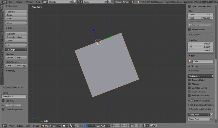Open Plane_Pivot dropdown in Transform Orientations panel
Screen dimensions: 218x128
(x=199, y=115)
